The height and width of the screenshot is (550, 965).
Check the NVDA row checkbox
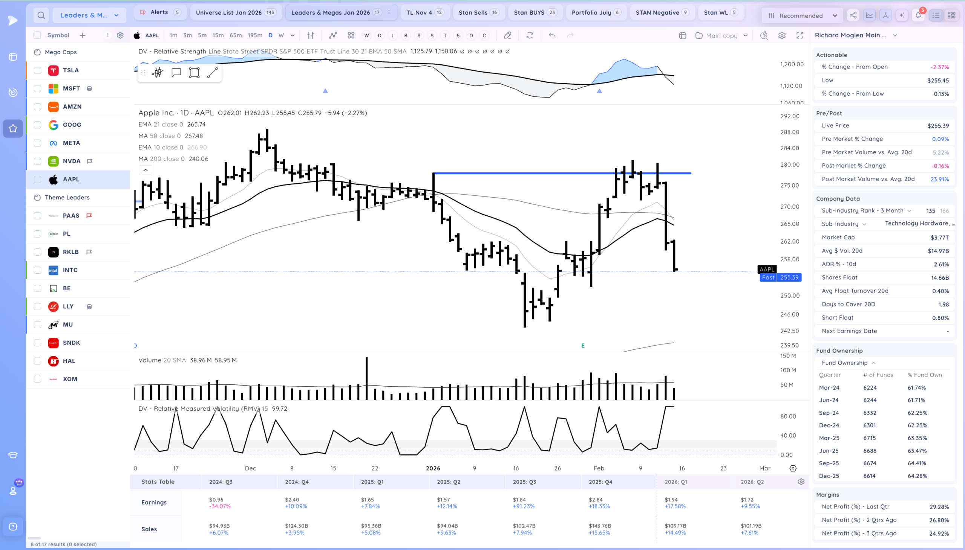coord(37,161)
